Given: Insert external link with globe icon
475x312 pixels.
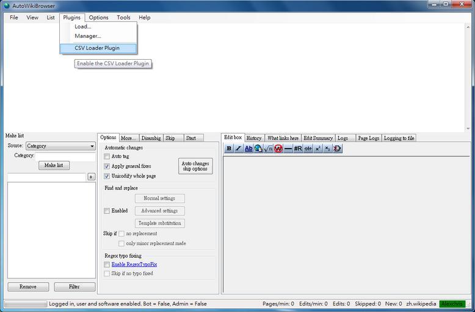Looking at the screenshot, I should (258, 149).
